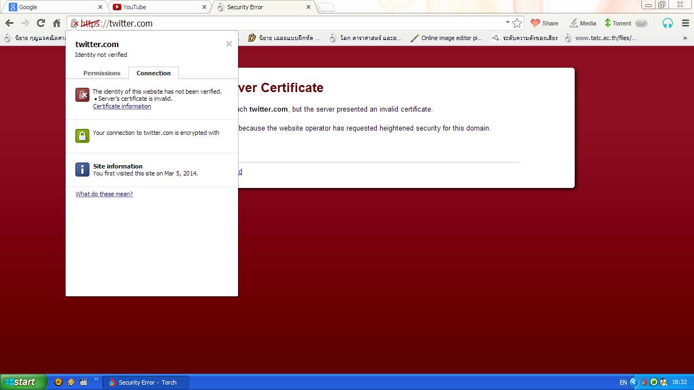
Task: Toggle the Torrent off switch
Action: point(641,23)
